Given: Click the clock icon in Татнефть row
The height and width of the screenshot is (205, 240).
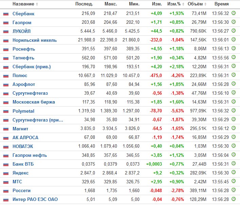Looking at the screenshot, I should [x=234, y=57].
